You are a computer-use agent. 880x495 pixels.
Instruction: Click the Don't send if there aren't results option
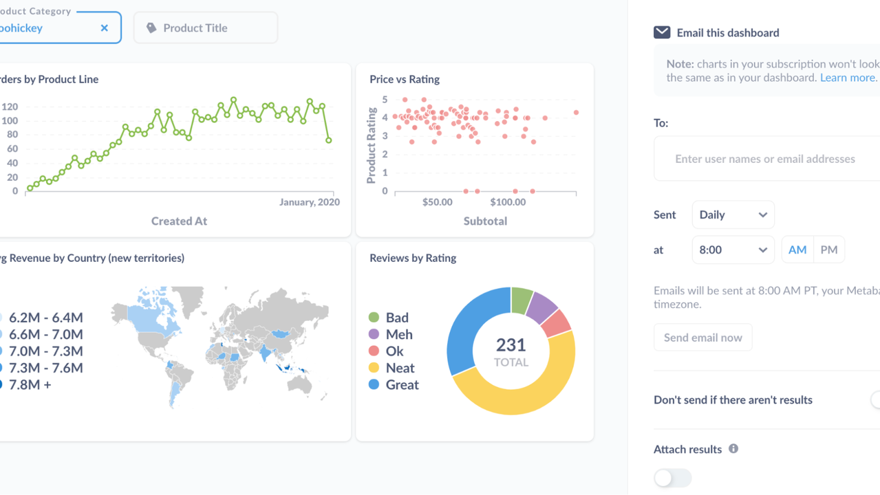pos(733,399)
